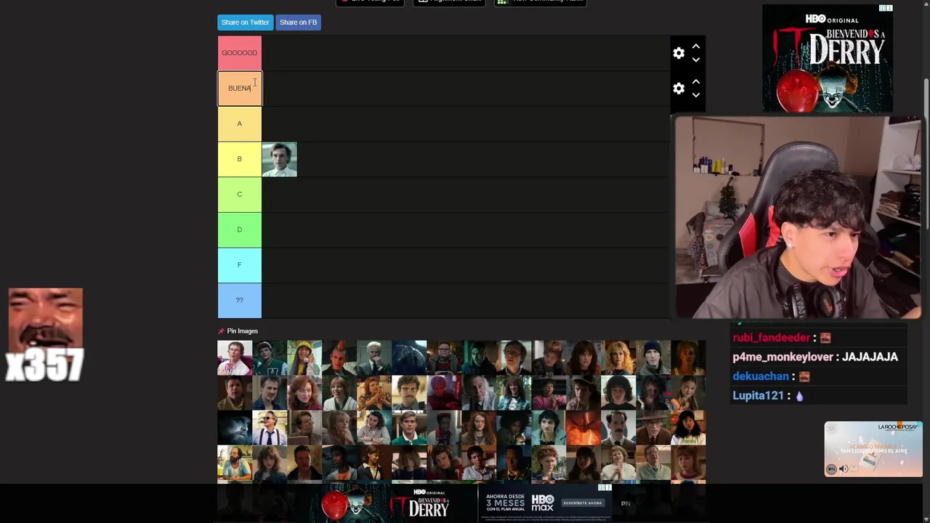
Task: Select red-haired woman image in pool
Action: [304, 392]
